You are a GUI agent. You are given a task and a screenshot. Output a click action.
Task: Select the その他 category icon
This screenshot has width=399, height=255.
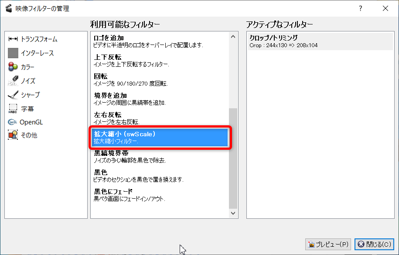(x=13, y=135)
